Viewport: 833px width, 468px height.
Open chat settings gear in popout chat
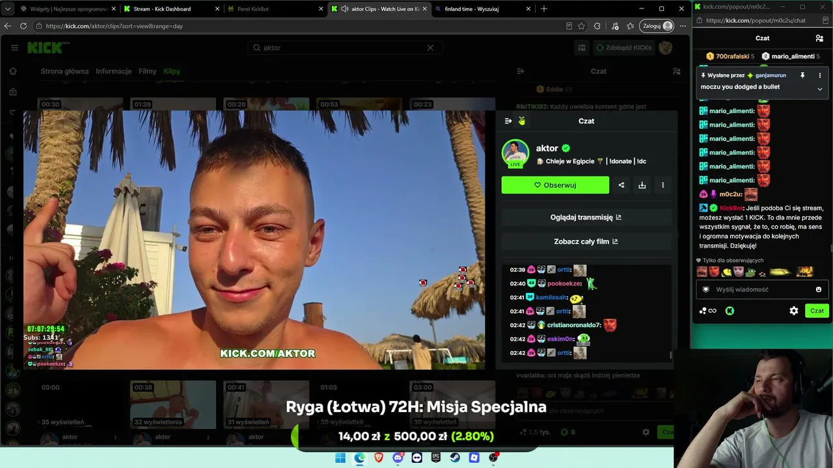(x=794, y=311)
